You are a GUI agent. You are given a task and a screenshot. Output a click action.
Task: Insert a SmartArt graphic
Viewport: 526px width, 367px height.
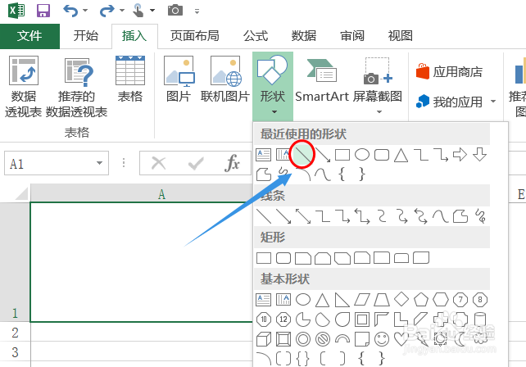pyautogui.click(x=322, y=79)
